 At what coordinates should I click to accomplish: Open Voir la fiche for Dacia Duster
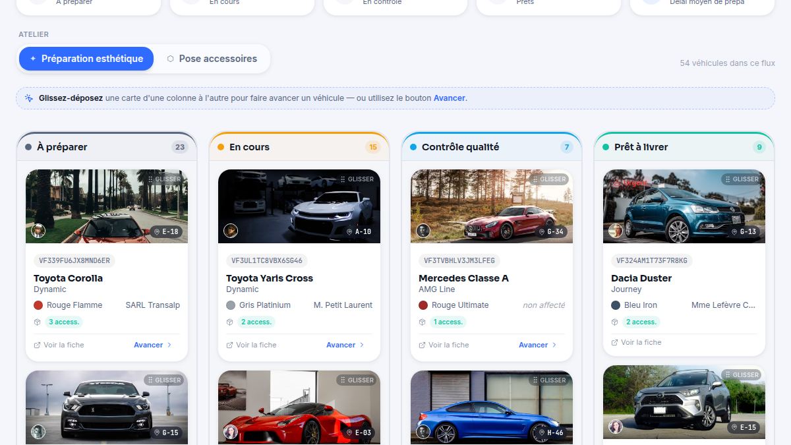click(x=637, y=342)
